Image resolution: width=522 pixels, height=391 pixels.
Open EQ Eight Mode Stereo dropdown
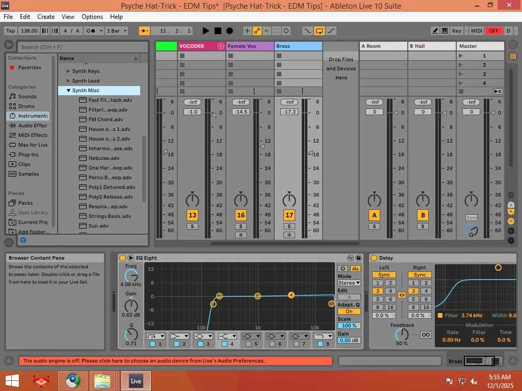tap(349, 283)
